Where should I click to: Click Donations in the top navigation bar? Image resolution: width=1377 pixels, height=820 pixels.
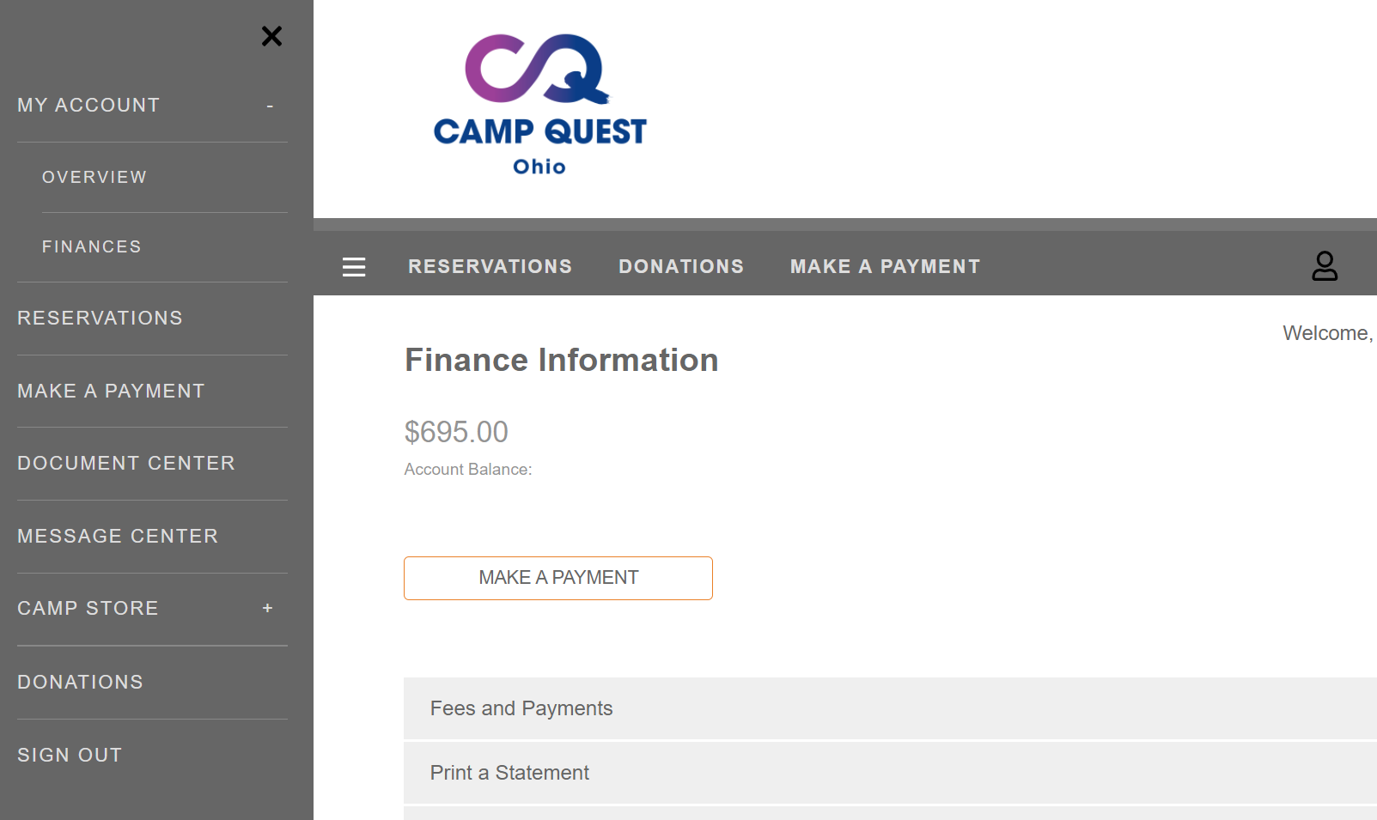coord(681,266)
